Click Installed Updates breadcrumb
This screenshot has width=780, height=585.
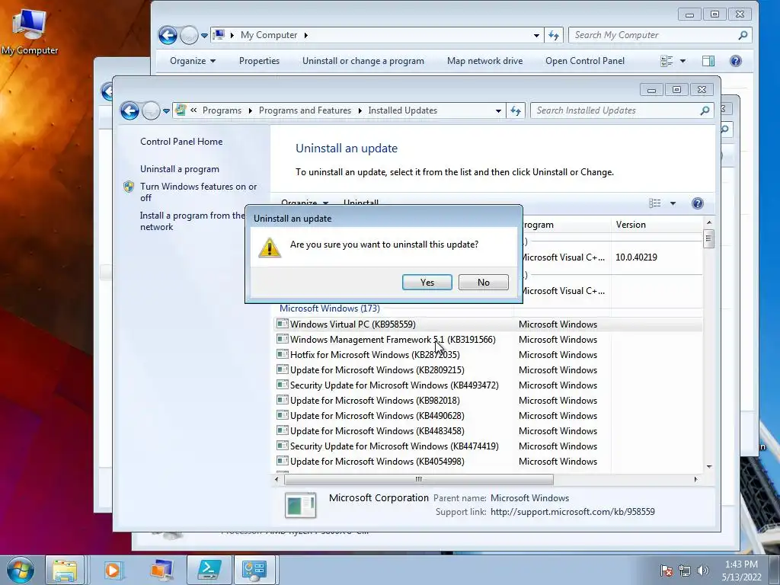(x=402, y=110)
